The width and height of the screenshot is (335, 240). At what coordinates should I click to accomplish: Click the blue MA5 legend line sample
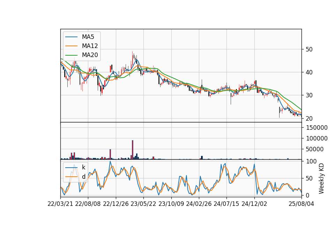tap(71, 37)
